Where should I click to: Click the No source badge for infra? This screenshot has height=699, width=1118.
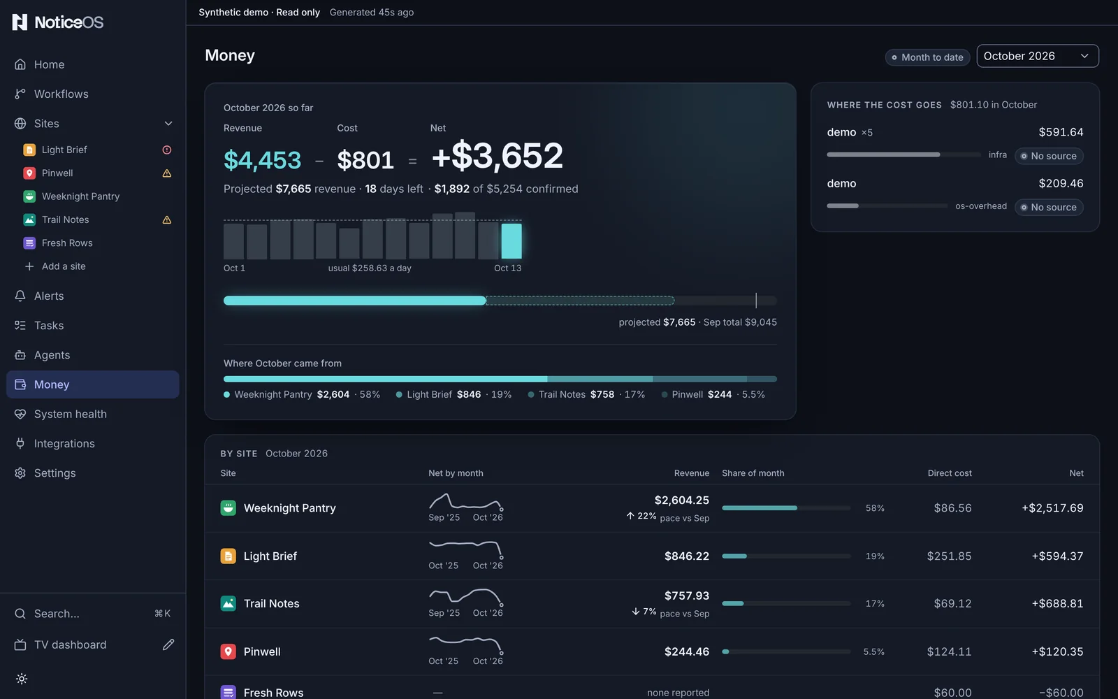(1049, 156)
